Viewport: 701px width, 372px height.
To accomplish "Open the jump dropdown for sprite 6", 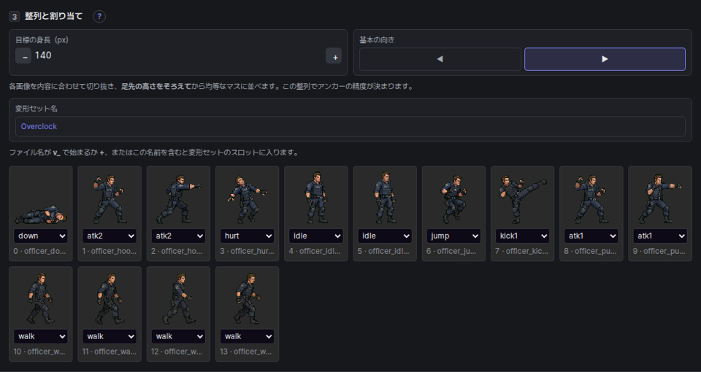I will click(453, 236).
